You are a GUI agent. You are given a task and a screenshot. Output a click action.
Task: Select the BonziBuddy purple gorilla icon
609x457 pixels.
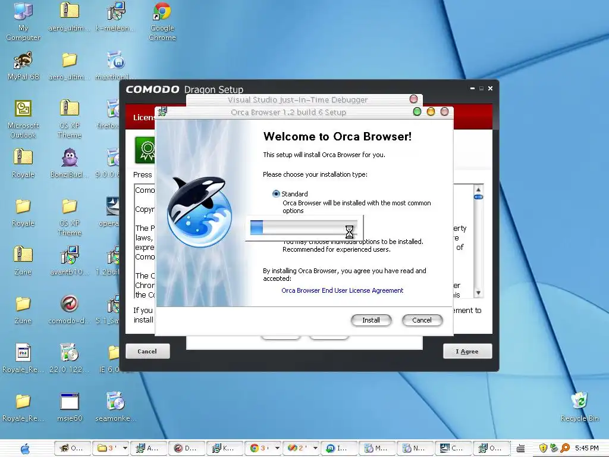pyautogui.click(x=69, y=163)
